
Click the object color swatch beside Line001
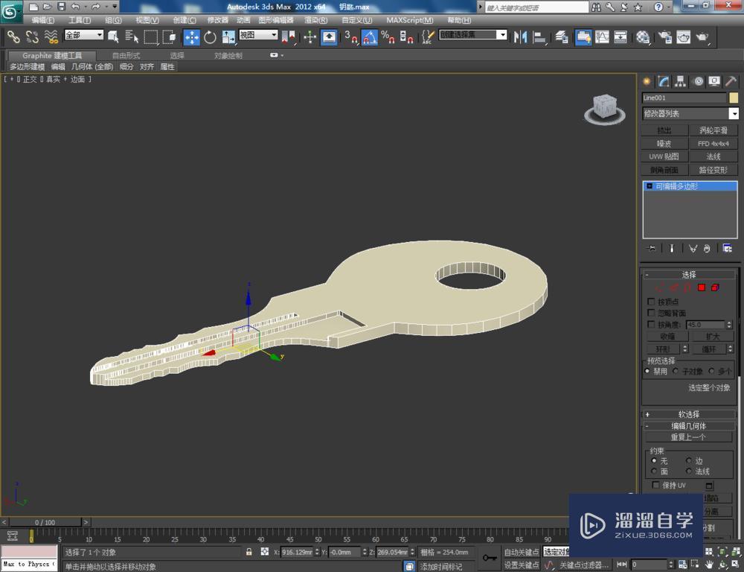tap(734, 98)
